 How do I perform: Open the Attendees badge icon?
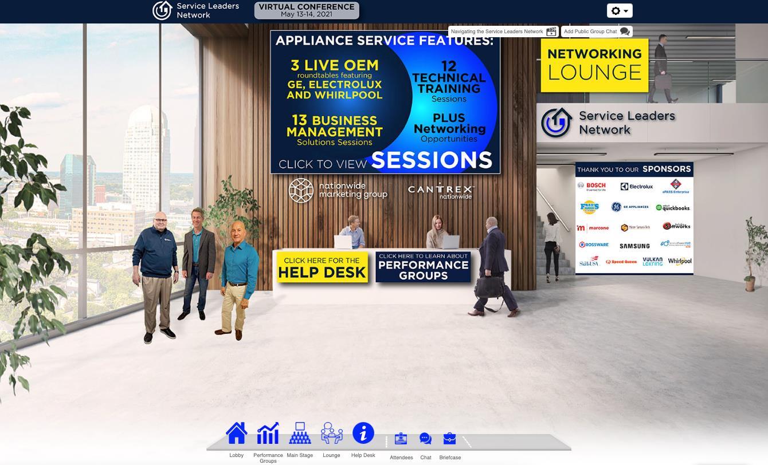[x=401, y=439]
